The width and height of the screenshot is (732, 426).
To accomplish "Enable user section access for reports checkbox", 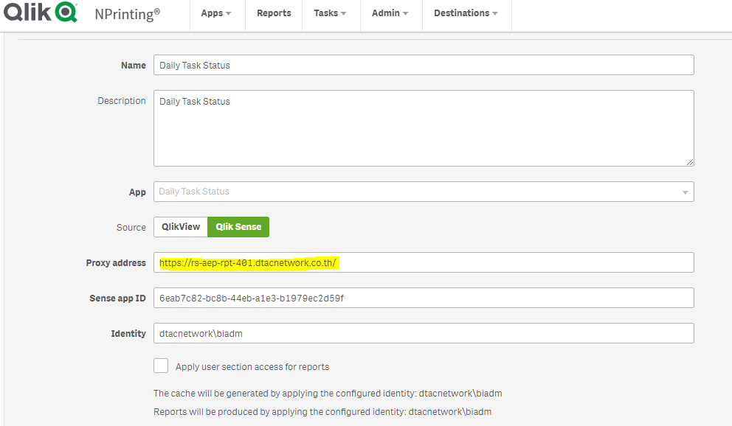I will [x=161, y=366].
